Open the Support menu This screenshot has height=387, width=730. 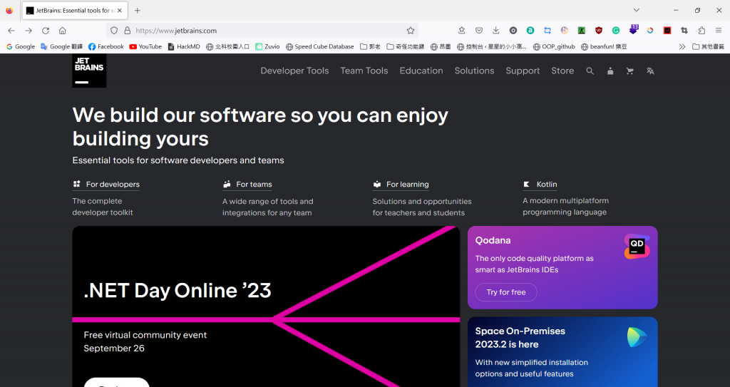[523, 71]
